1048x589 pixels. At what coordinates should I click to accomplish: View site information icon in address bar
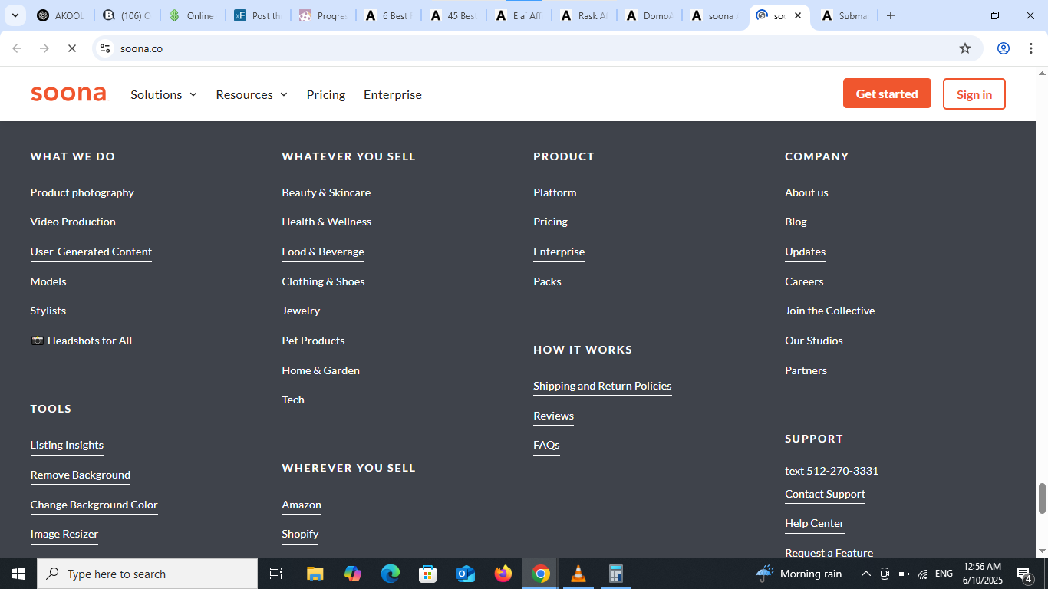click(x=105, y=48)
